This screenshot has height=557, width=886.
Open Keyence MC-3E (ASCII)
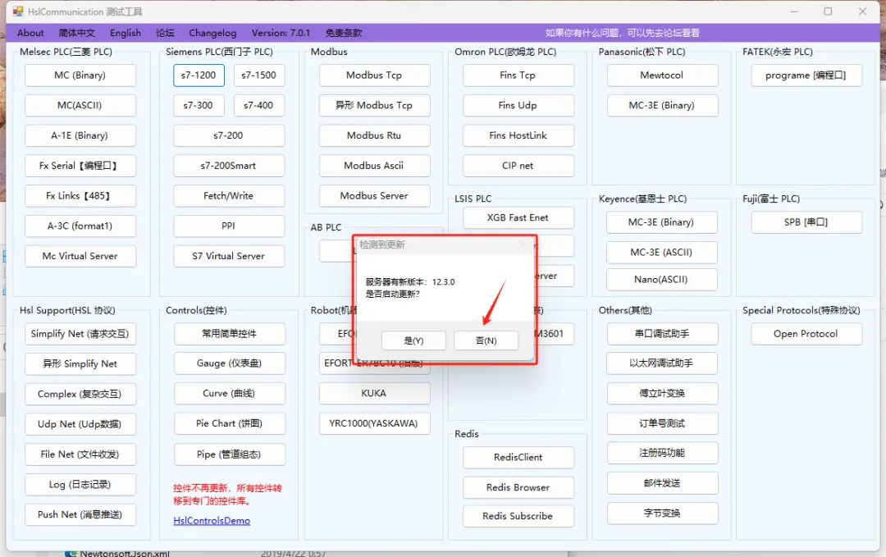(x=662, y=252)
